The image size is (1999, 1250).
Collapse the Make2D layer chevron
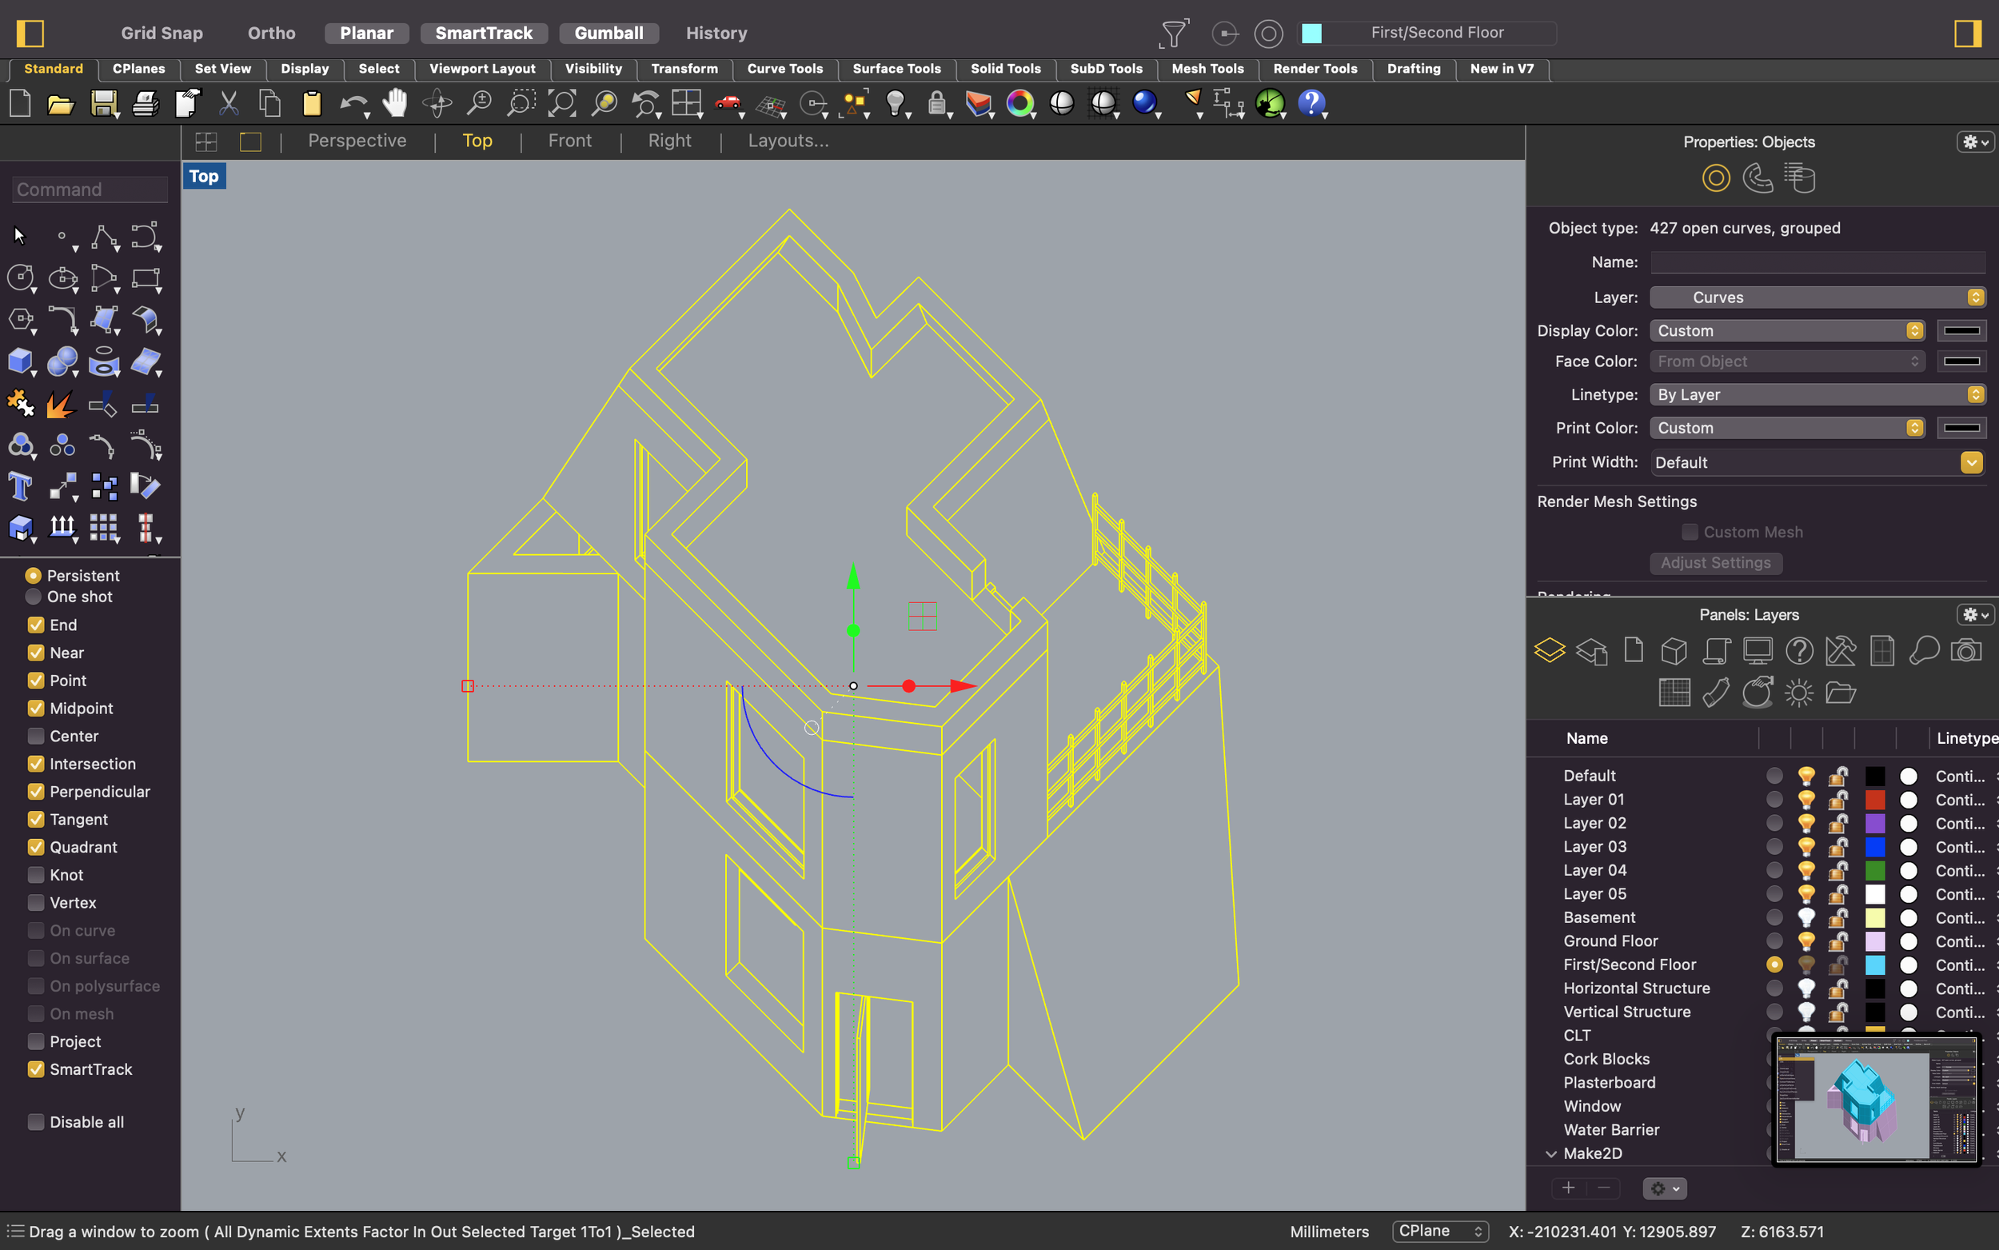pyautogui.click(x=1550, y=1154)
